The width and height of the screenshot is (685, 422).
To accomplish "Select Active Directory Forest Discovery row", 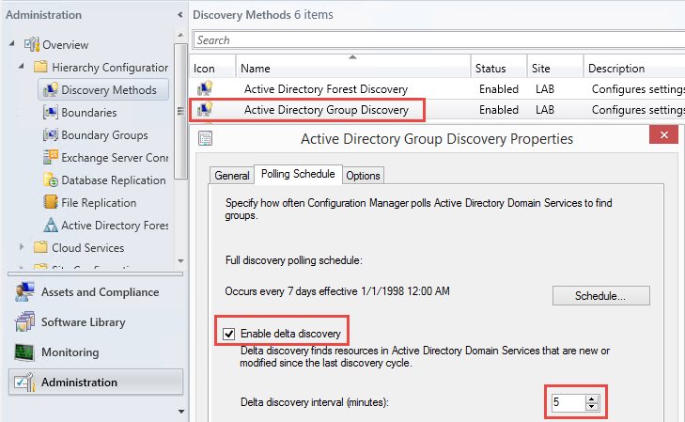I will click(437, 88).
